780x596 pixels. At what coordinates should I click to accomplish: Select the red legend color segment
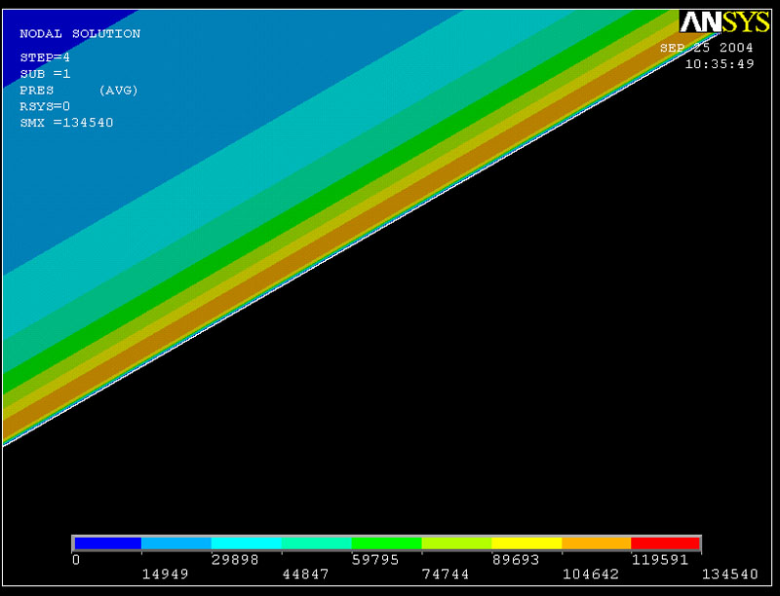666,542
